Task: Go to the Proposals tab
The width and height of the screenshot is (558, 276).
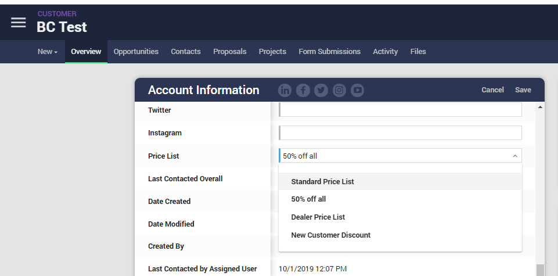Action: (230, 52)
